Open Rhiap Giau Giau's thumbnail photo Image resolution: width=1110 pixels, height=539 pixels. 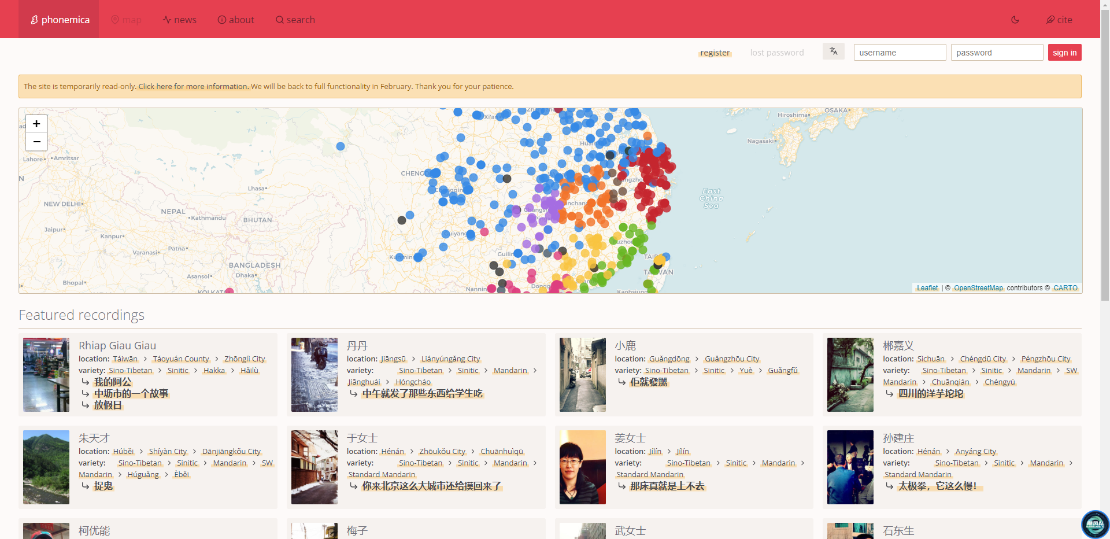(46, 375)
